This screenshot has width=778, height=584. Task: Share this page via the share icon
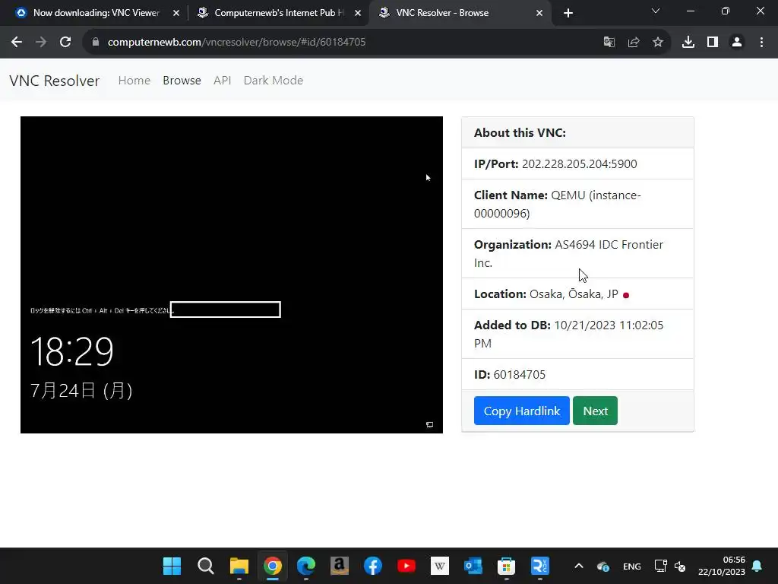(x=633, y=43)
